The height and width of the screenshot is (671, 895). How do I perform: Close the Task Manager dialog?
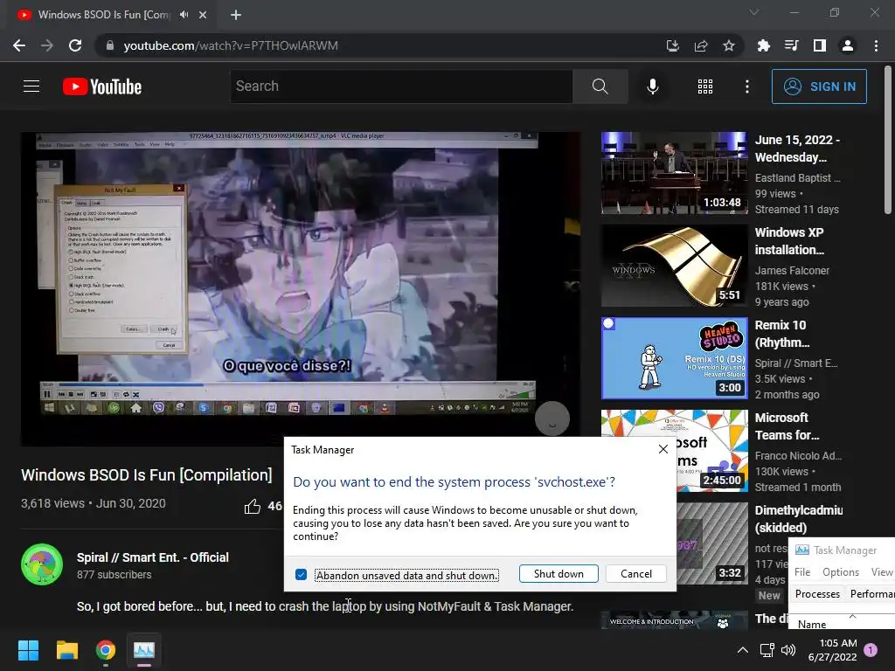click(x=663, y=449)
